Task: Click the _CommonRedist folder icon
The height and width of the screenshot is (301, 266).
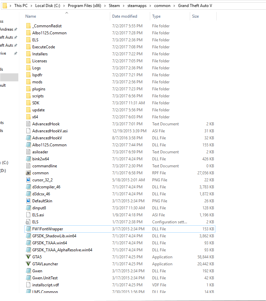Action: [28, 26]
